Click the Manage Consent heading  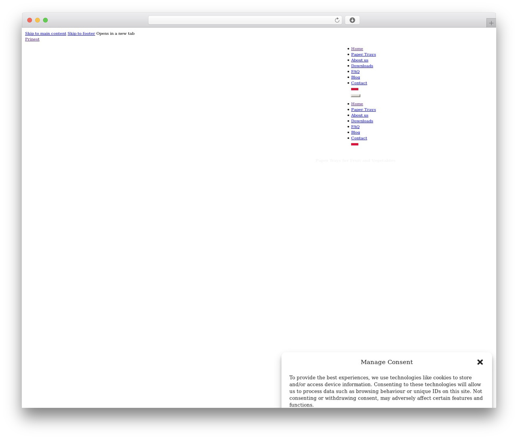pyautogui.click(x=386, y=362)
